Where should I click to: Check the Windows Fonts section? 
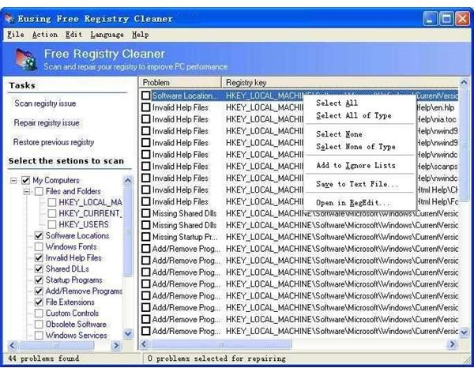[39, 247]
